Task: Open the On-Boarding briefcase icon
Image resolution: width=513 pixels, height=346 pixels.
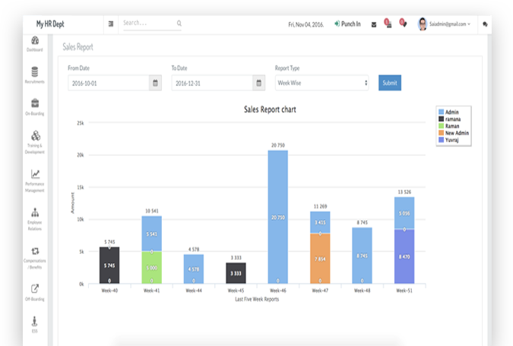Action: (x=35, y=103)
